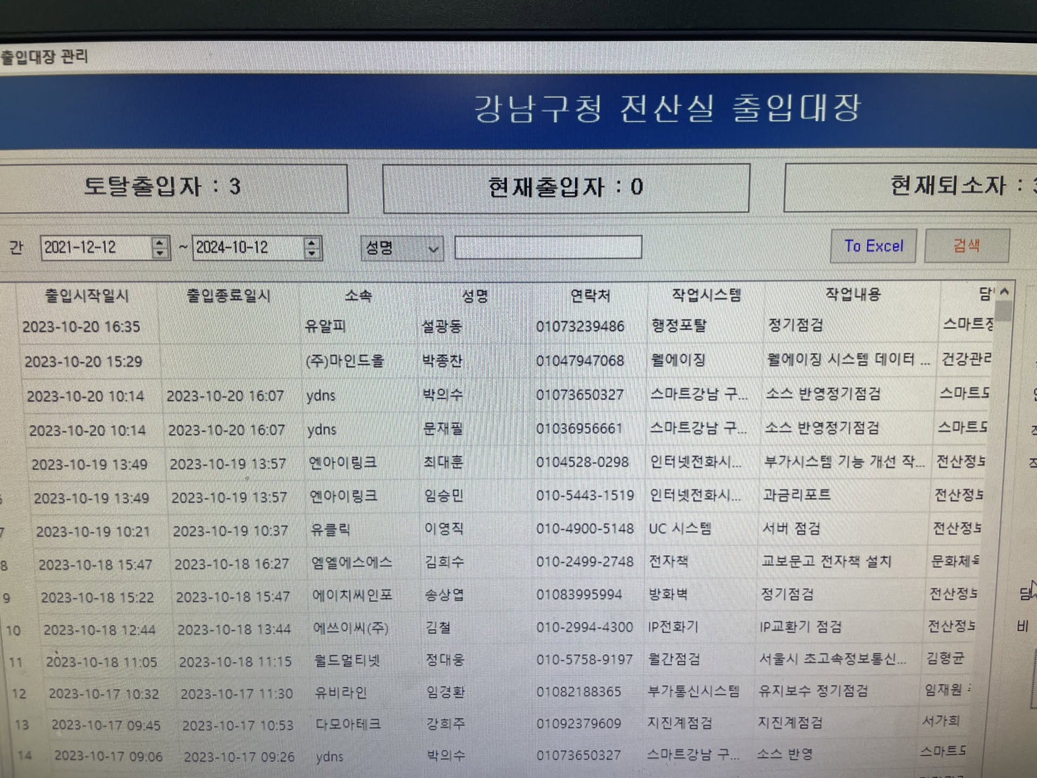This screenshot has width=1037, height=778.
Task: Select the 박종찬 (주)마인드올 row
Action: pos(441,361)
